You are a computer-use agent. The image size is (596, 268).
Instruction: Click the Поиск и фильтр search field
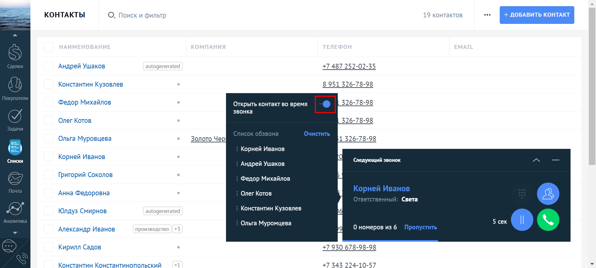(142, 15)
